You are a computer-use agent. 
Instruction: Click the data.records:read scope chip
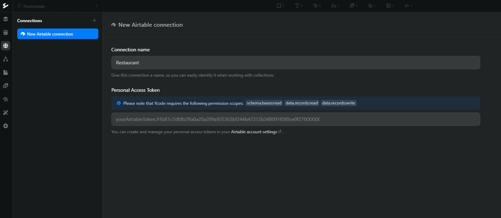[x=302, y=103]
